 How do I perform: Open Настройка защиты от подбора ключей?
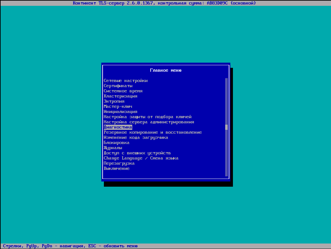(147, 117)
